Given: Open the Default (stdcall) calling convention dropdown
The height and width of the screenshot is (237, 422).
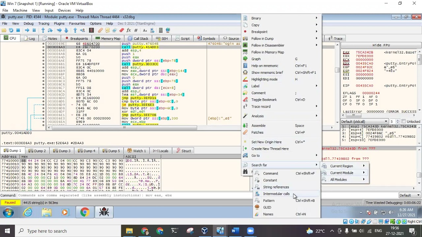Looking at the screenshot, I should point(365,121).
